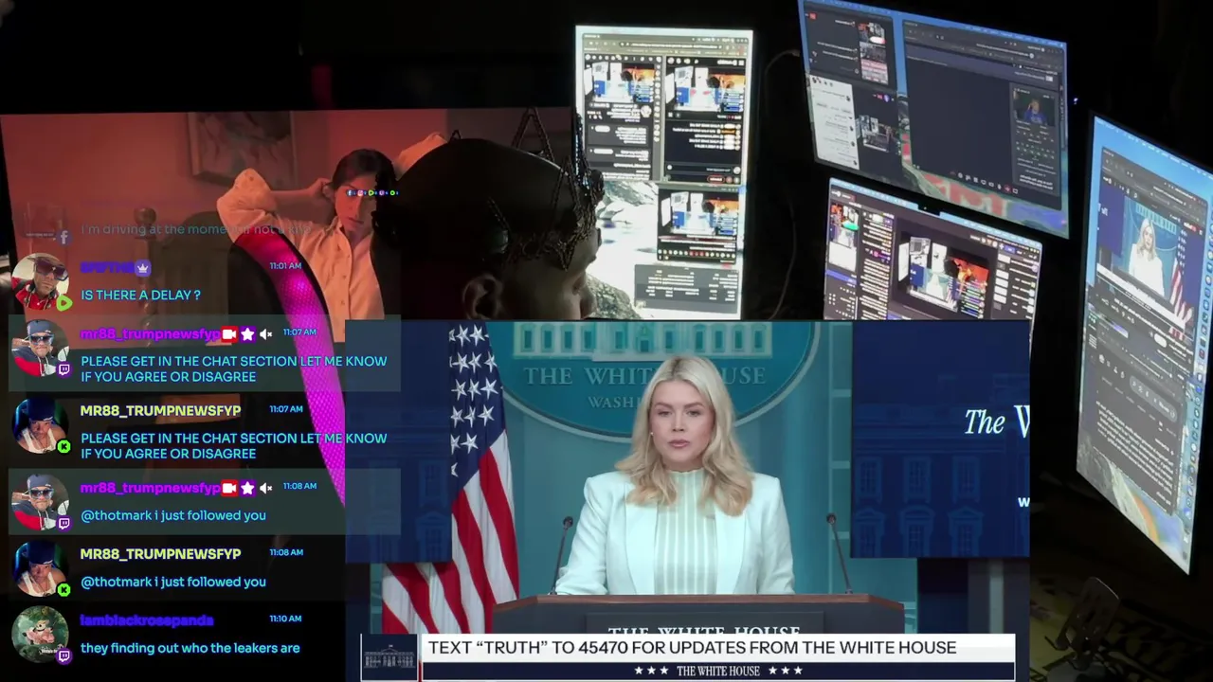
Task: Click purple mr88_trumpnewsfyp username at 11:08 AM
Action: pos(150,488)
